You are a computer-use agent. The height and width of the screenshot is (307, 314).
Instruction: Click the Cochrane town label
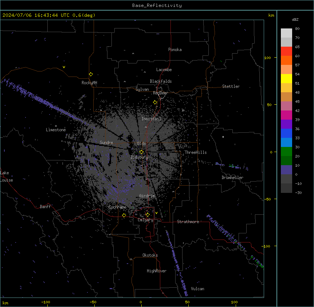[117, 207]
